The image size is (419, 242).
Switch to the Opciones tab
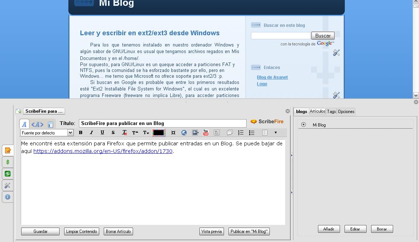346,112
